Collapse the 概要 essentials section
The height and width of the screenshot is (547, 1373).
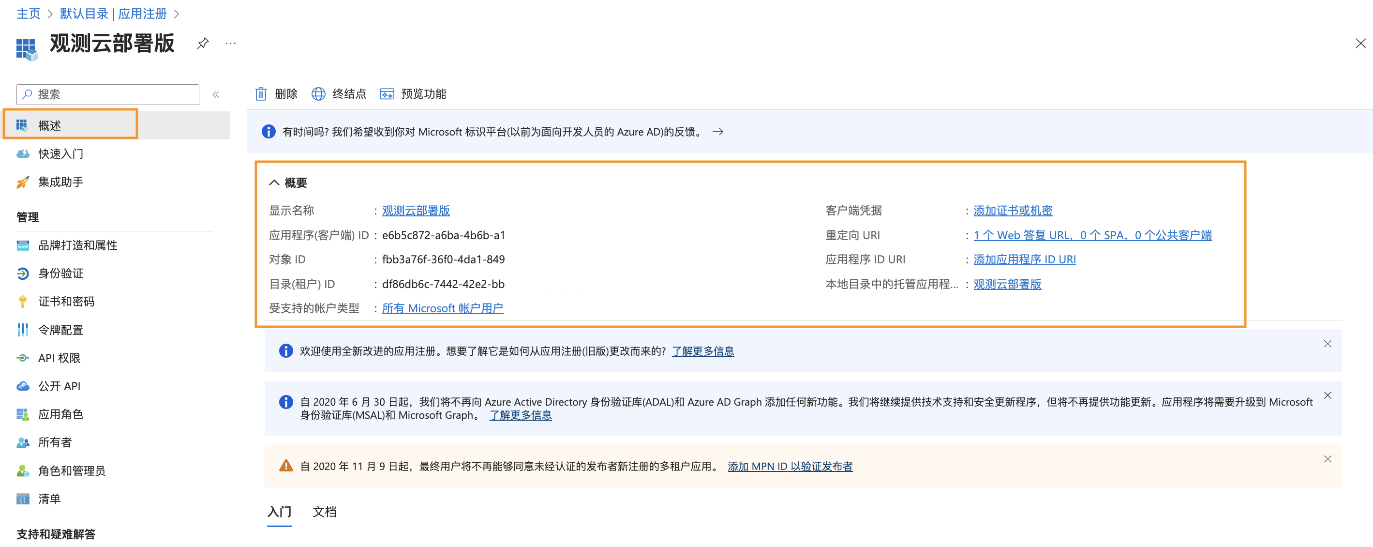click(x=274, y=182)
